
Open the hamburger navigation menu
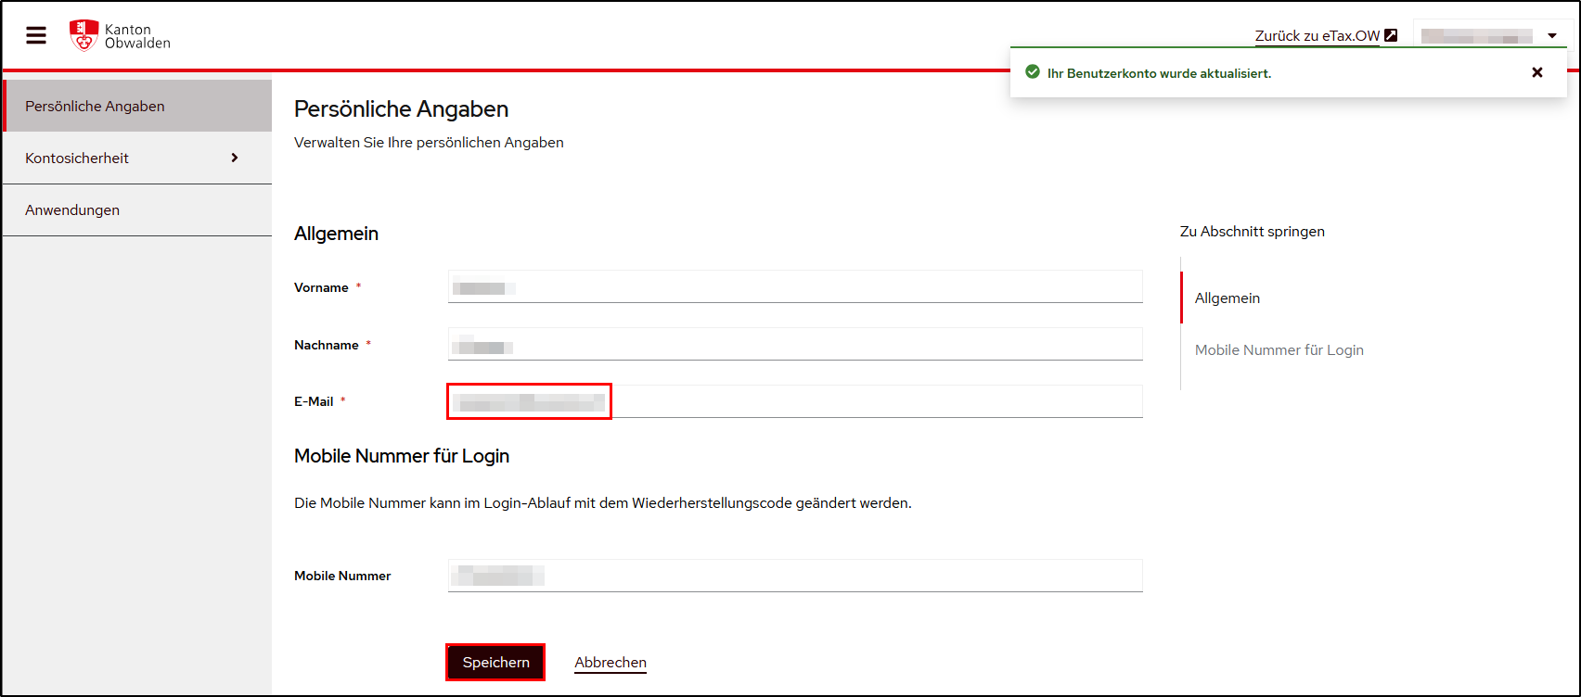click(36, 35)
